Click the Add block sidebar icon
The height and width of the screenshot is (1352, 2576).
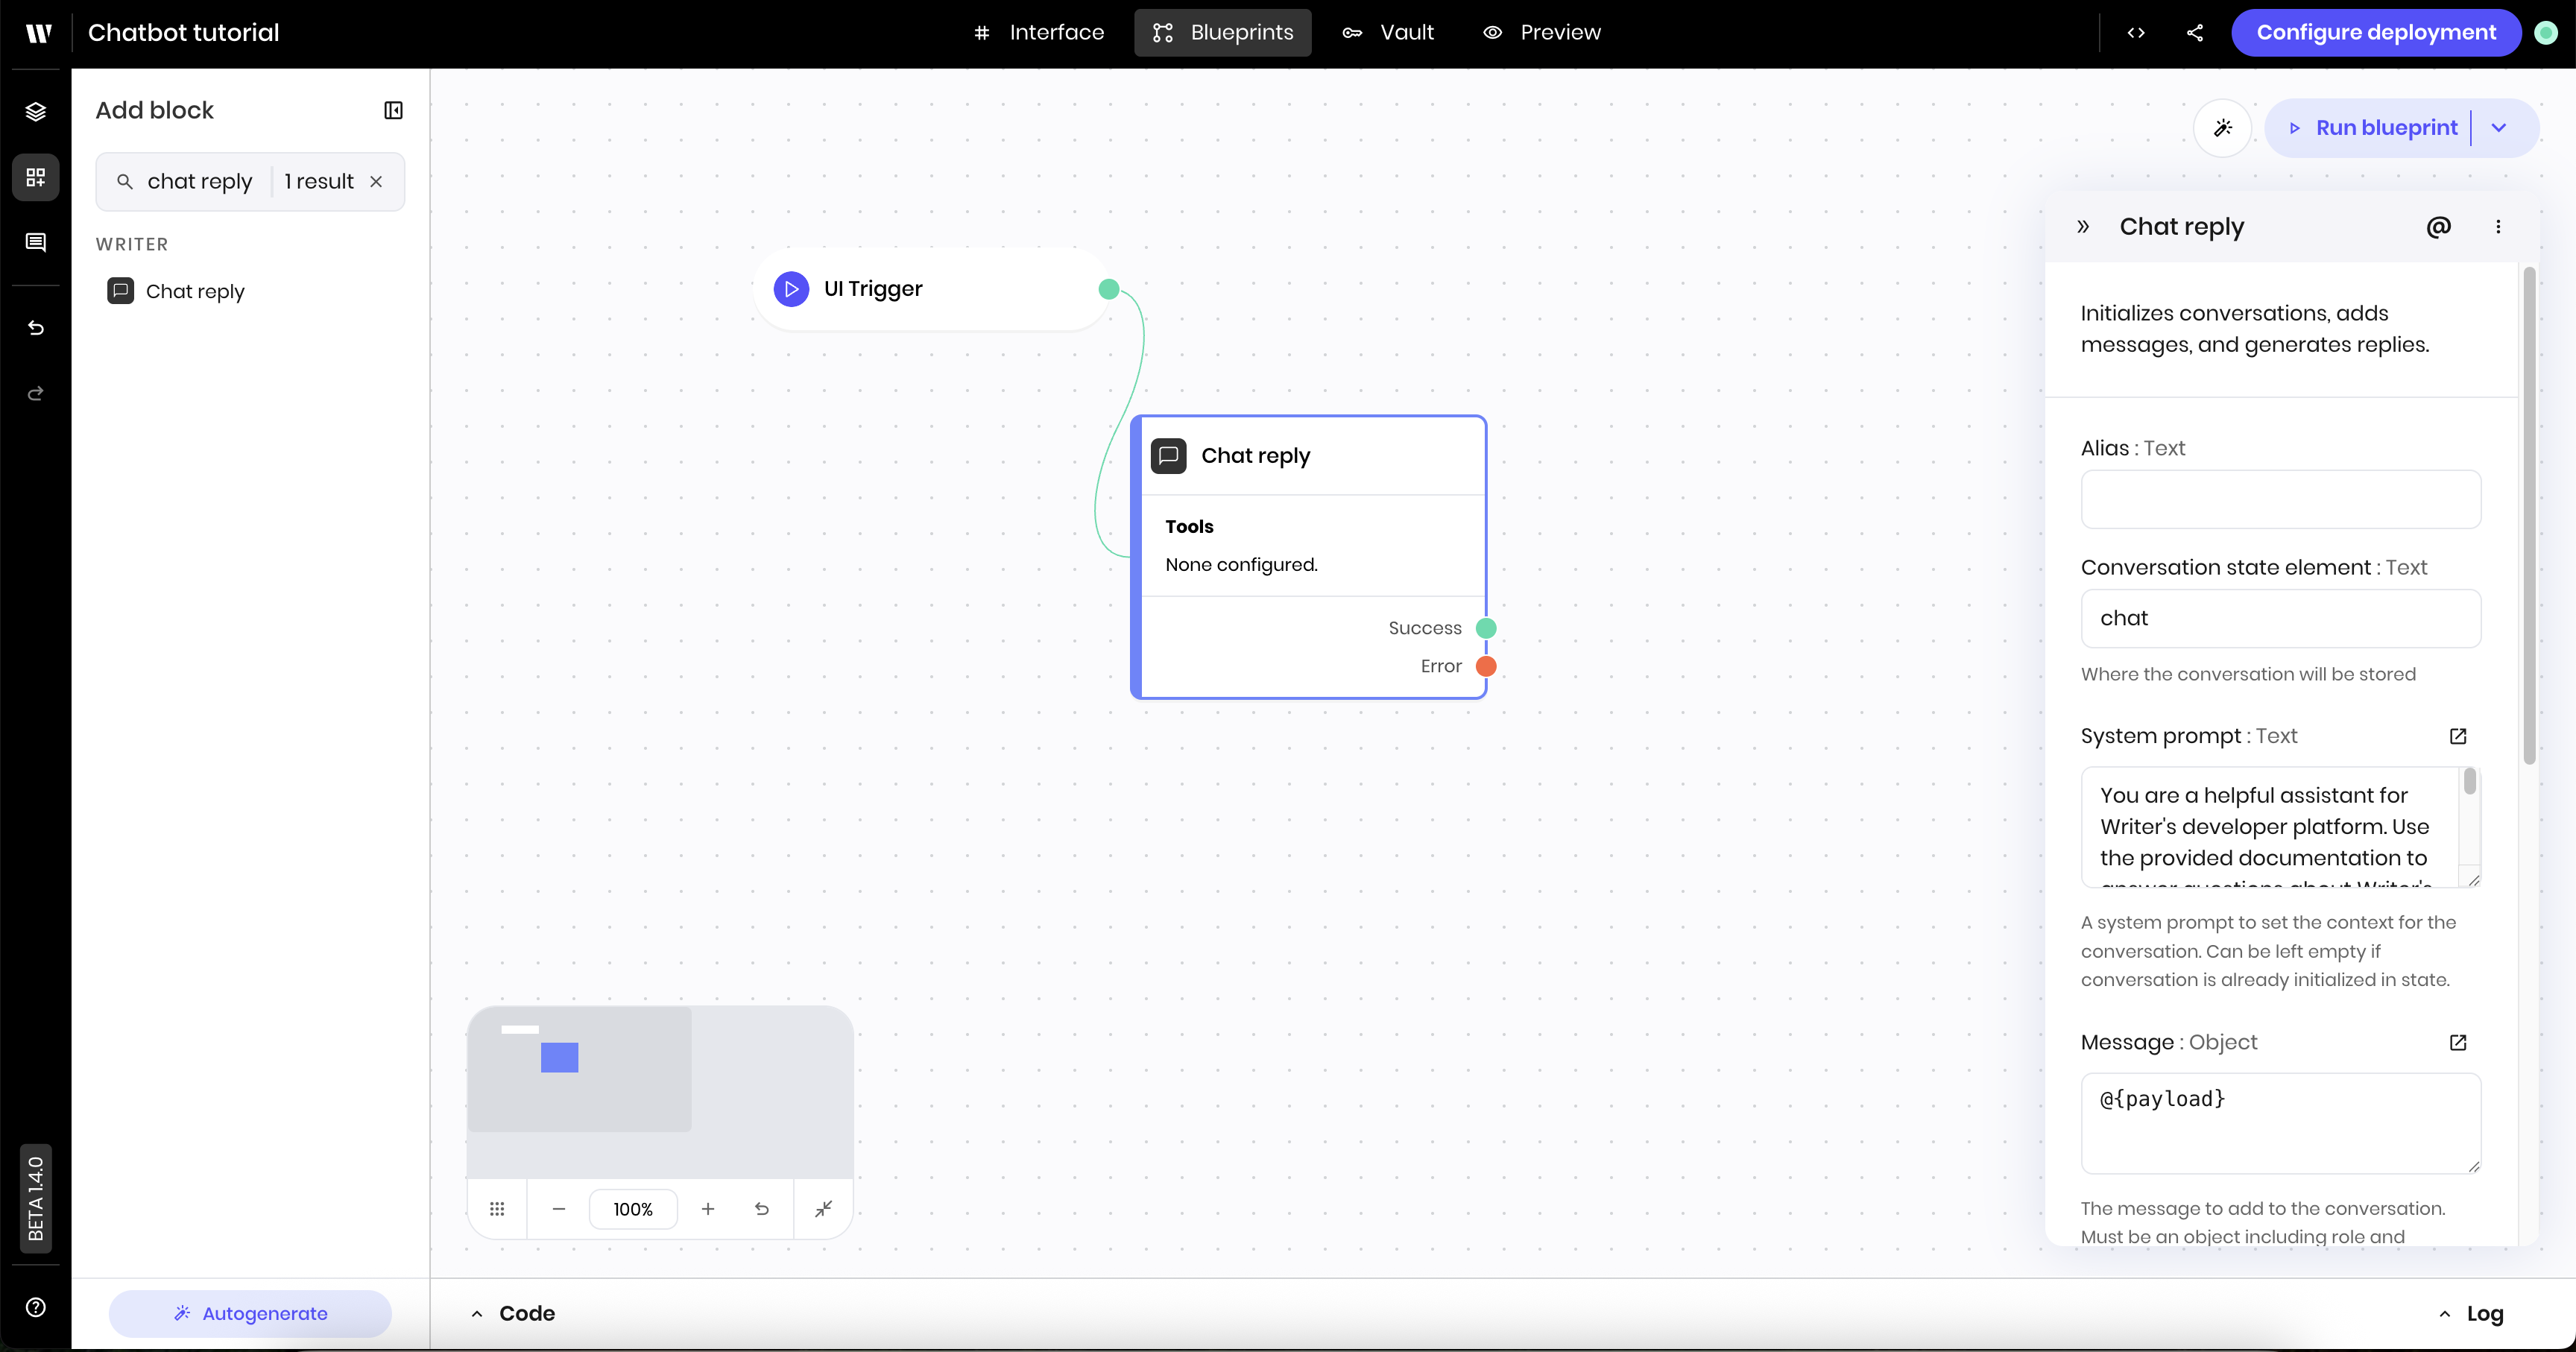(x=36, y=177)
